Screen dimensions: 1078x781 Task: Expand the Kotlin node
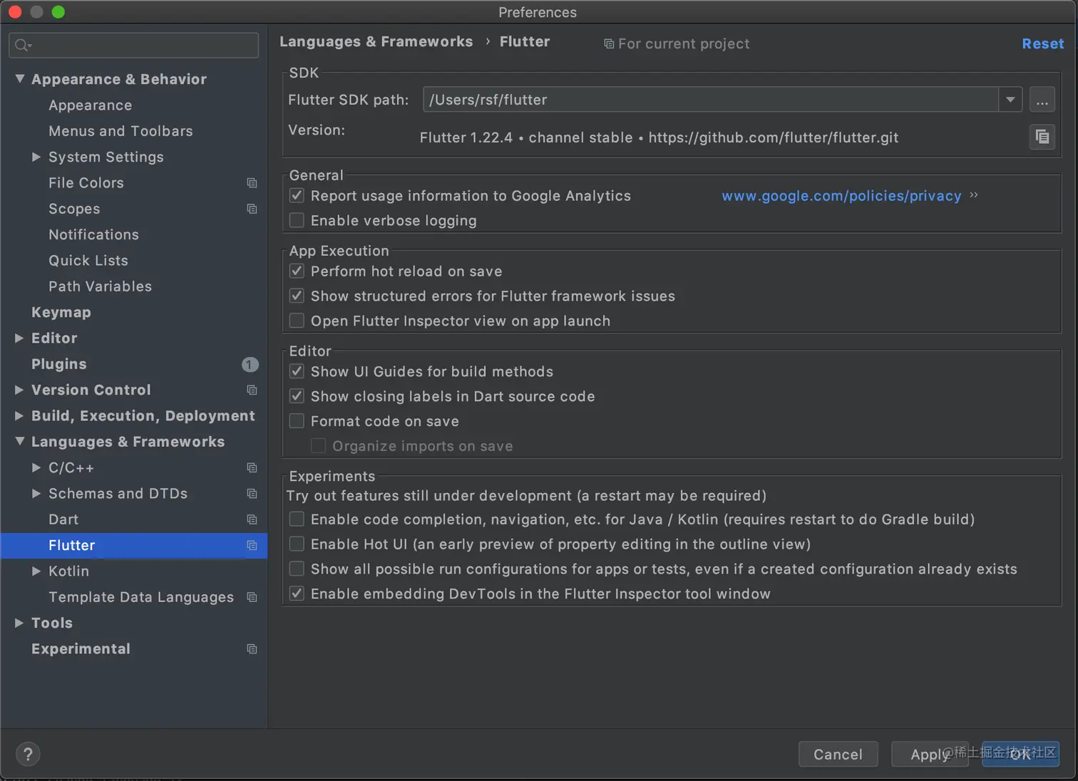coord(36,571)
